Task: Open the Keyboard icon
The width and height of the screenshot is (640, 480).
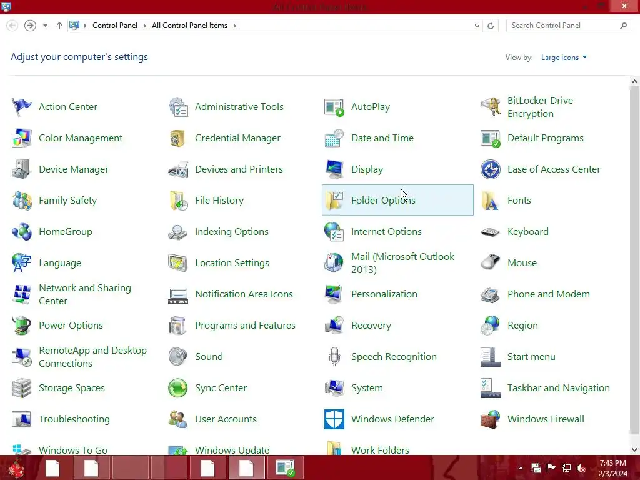Action: coord(491,232)
